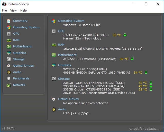164x132 pixels.
Task: Open the View menu
Action: click(13, 11)
